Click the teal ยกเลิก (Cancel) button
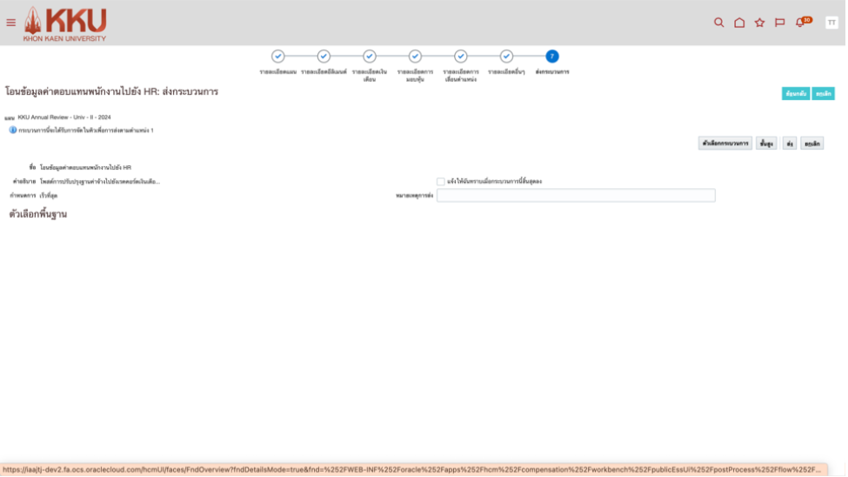Image resolution: width=848 pixels, height=477 pixels. [x=823, y=93]
